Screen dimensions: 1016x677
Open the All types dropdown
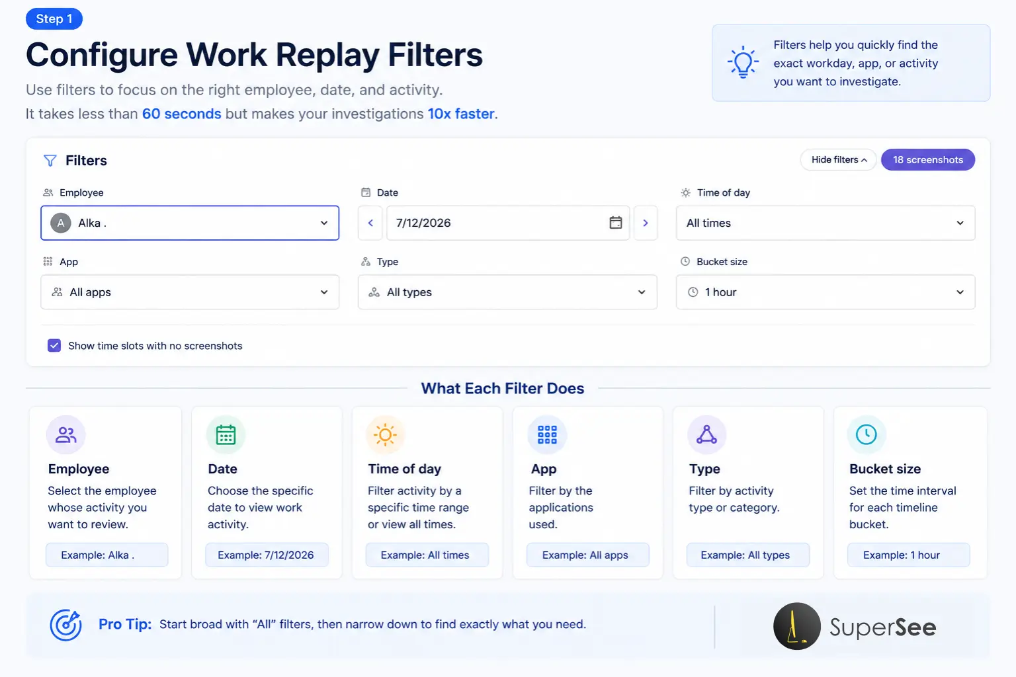(507, 292)
